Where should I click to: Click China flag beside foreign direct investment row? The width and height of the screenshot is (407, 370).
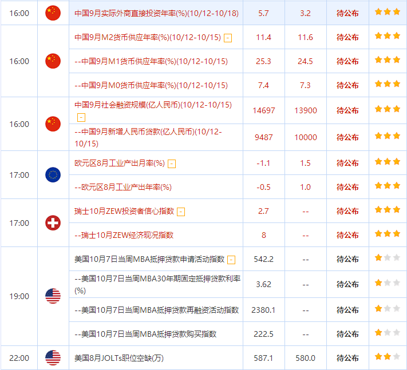click(x=53, y=13)
